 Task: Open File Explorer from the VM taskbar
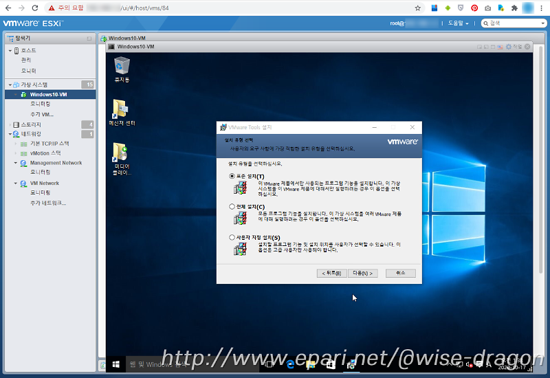coord(311,365)
